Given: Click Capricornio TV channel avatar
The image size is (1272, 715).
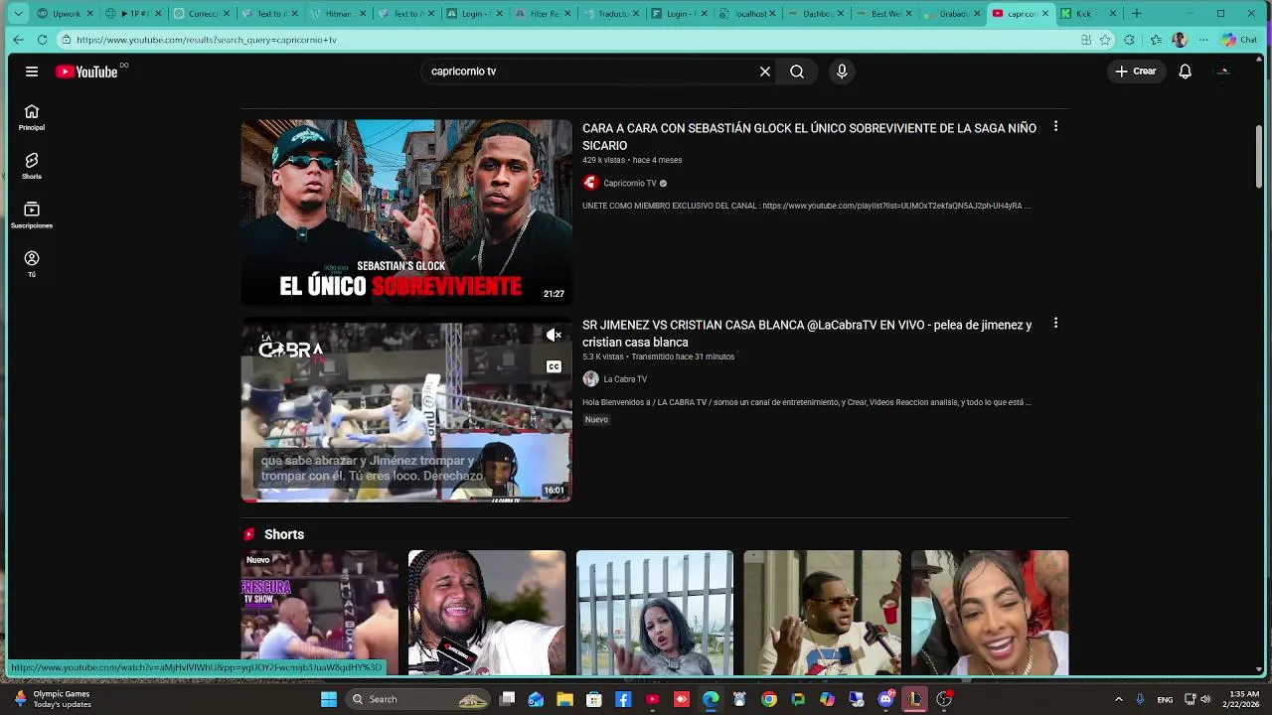Looking at the screenshot, I should point(590,183).
